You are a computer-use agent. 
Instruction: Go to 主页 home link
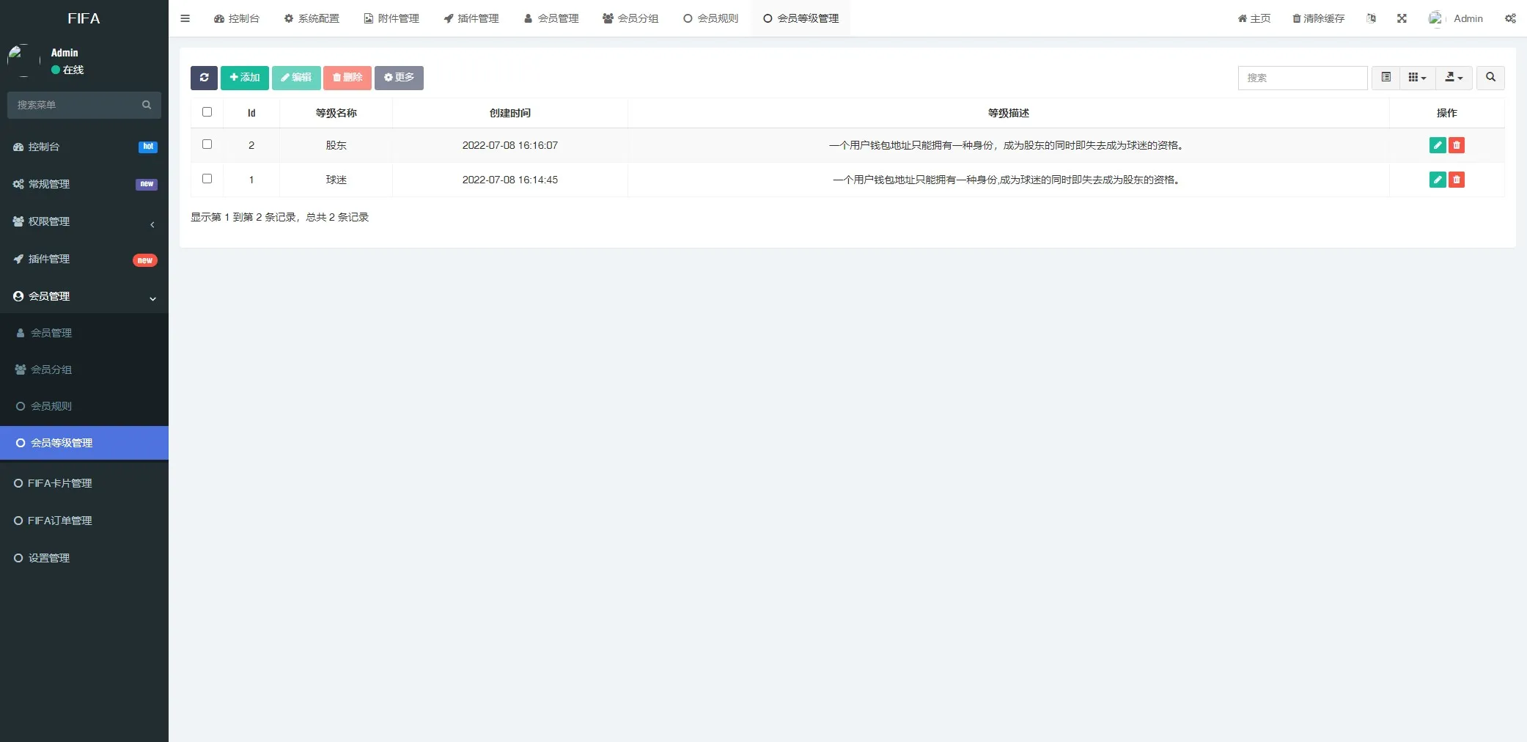[x=1254, y=18]
